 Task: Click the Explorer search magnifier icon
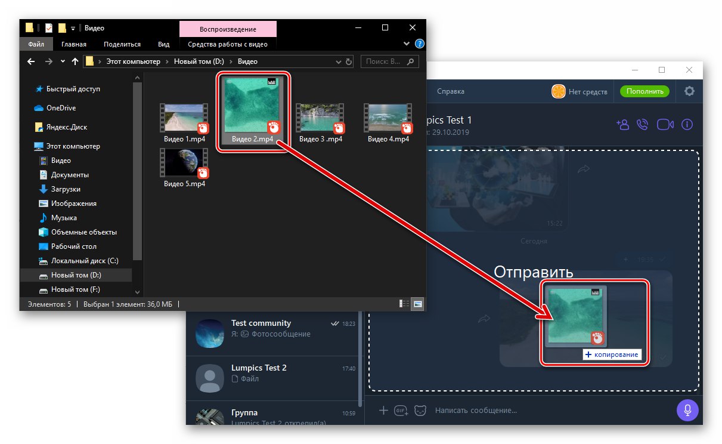point(410,61)
